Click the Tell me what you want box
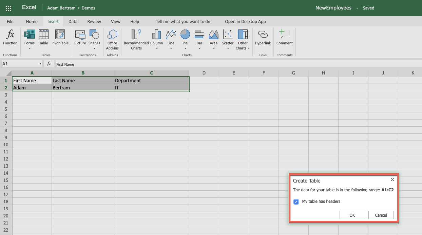This screenshot has height=235, width=422. tap(183, 21)
